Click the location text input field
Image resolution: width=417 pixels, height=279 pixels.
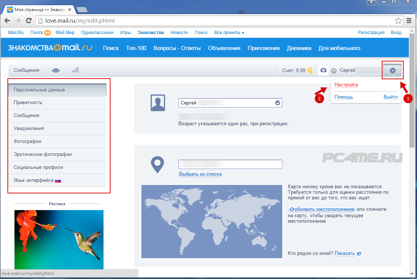pyautogui.click(x=230, y=164)
